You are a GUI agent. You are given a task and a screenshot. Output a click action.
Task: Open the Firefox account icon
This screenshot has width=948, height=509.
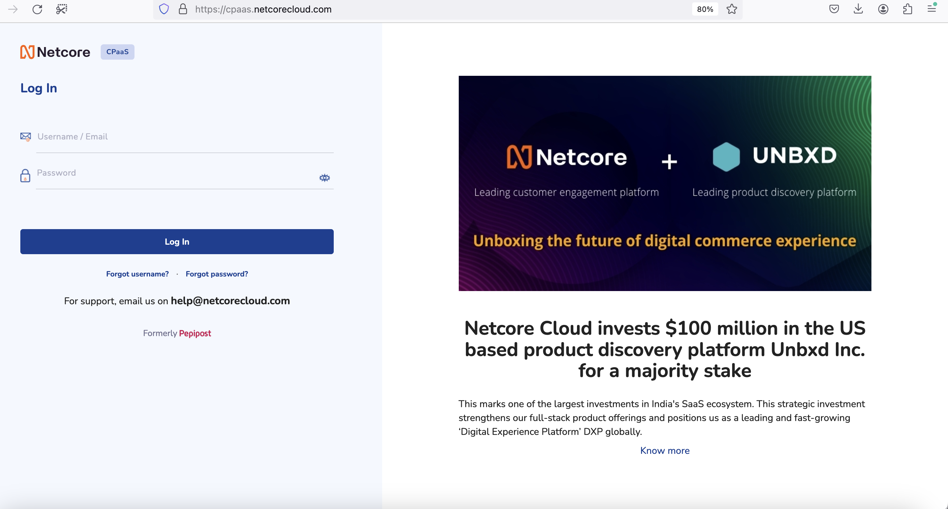point(883,9)
